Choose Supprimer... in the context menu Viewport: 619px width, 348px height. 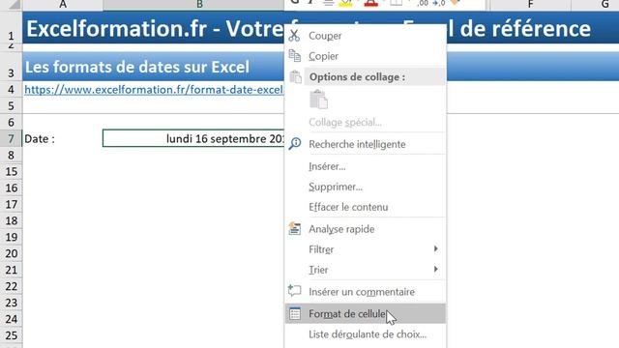[366, 187]
